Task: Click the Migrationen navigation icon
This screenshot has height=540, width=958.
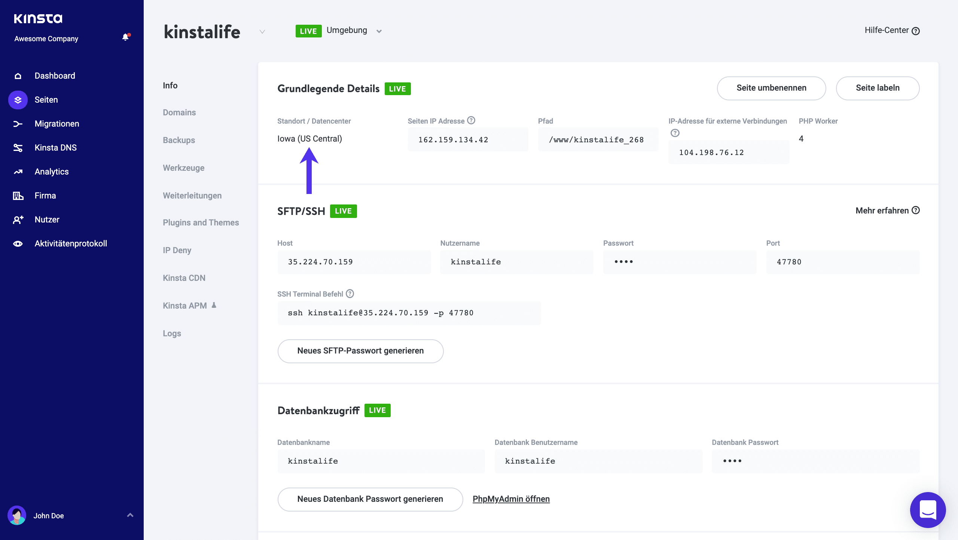Action: 18,124
